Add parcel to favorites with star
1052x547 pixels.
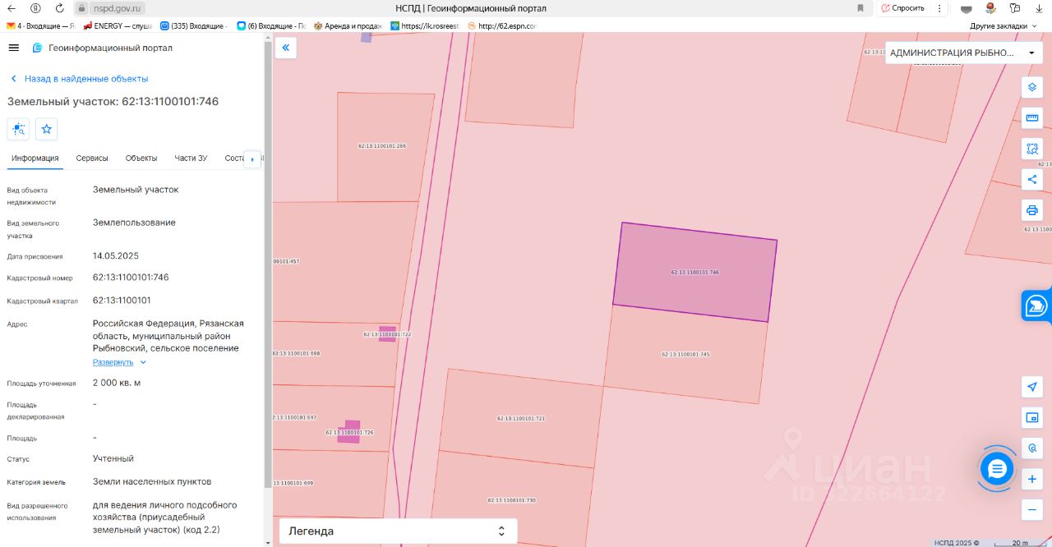[x=47, y=129]
